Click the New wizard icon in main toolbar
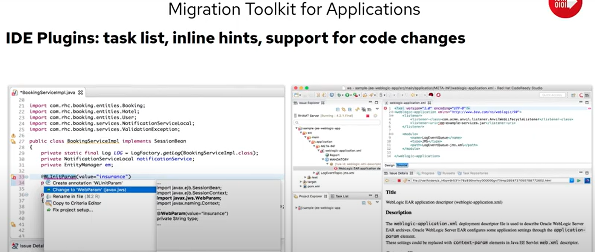This screenshot has height=252, width=595. [x=297, y=95]
